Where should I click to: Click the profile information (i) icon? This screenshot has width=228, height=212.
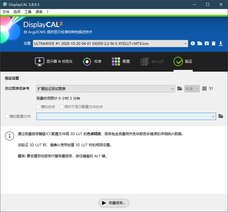(193, 43)
